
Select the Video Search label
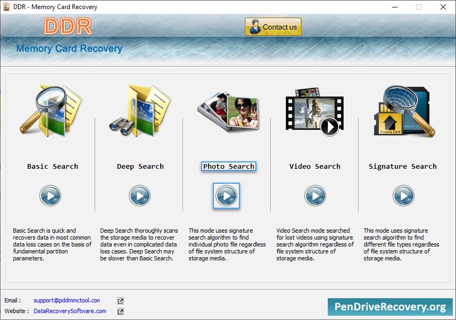coord(314,167)
